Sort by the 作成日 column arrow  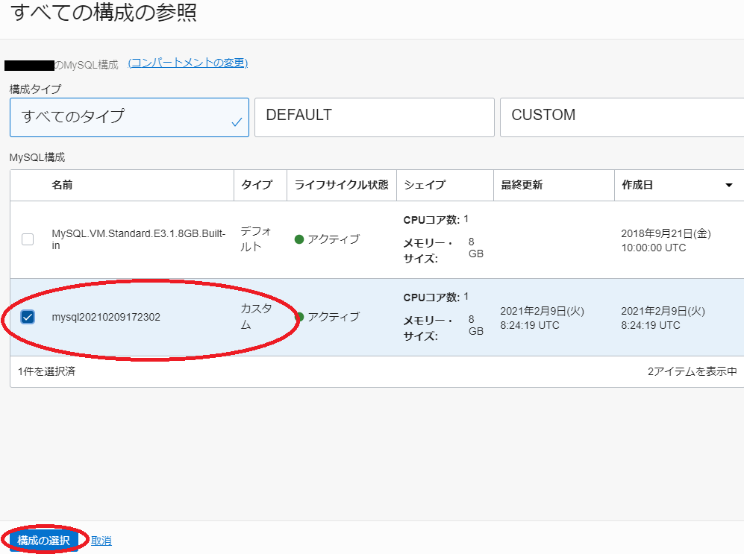[x=729, y=185]
